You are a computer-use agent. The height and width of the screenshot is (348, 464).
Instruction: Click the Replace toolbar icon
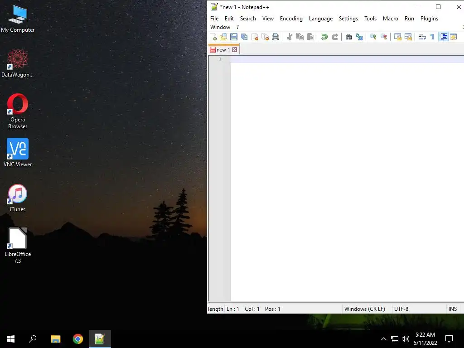click(359, 37)
